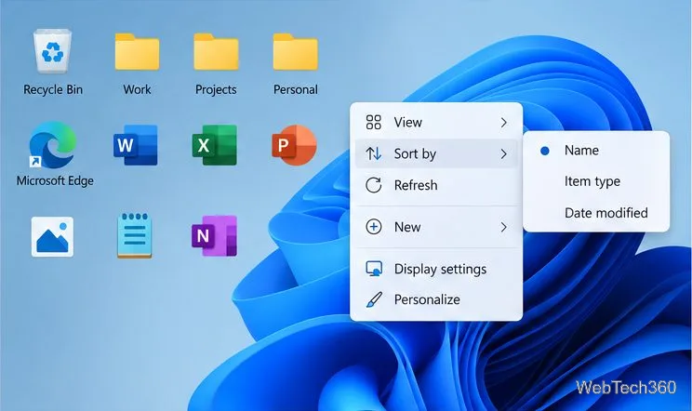Click the Microsoft Edge label text
The image size is (692, 411).
[55, 180]
